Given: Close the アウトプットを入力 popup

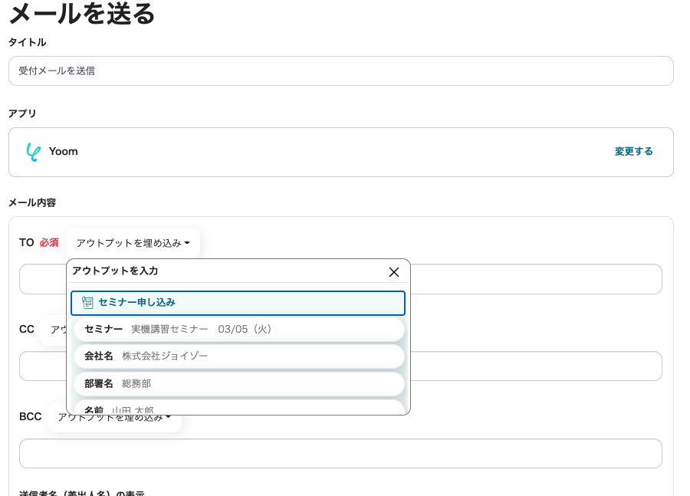Looking at the screenshot, I should click(394, 272).
